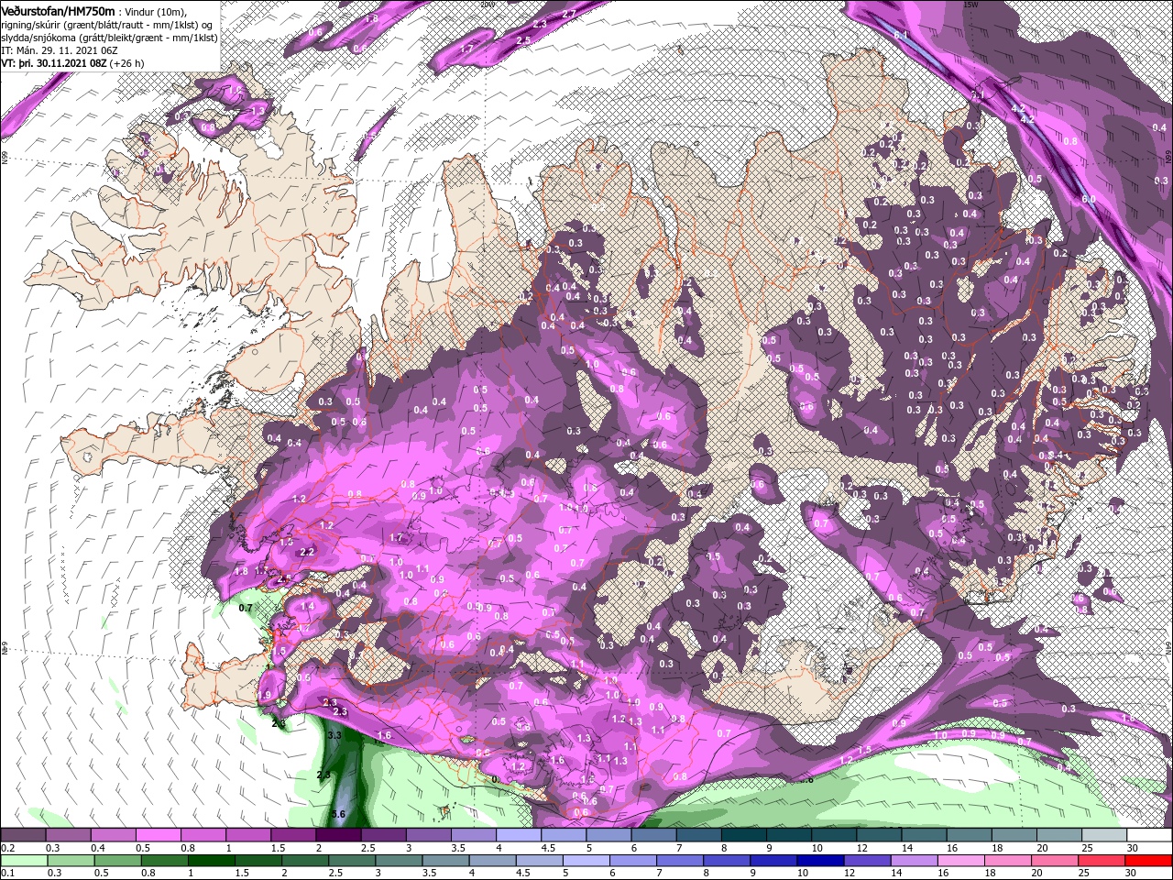Click the 6.0 value on the eastern snow band
The image size is (1173, 880).
coord(1089,199)
